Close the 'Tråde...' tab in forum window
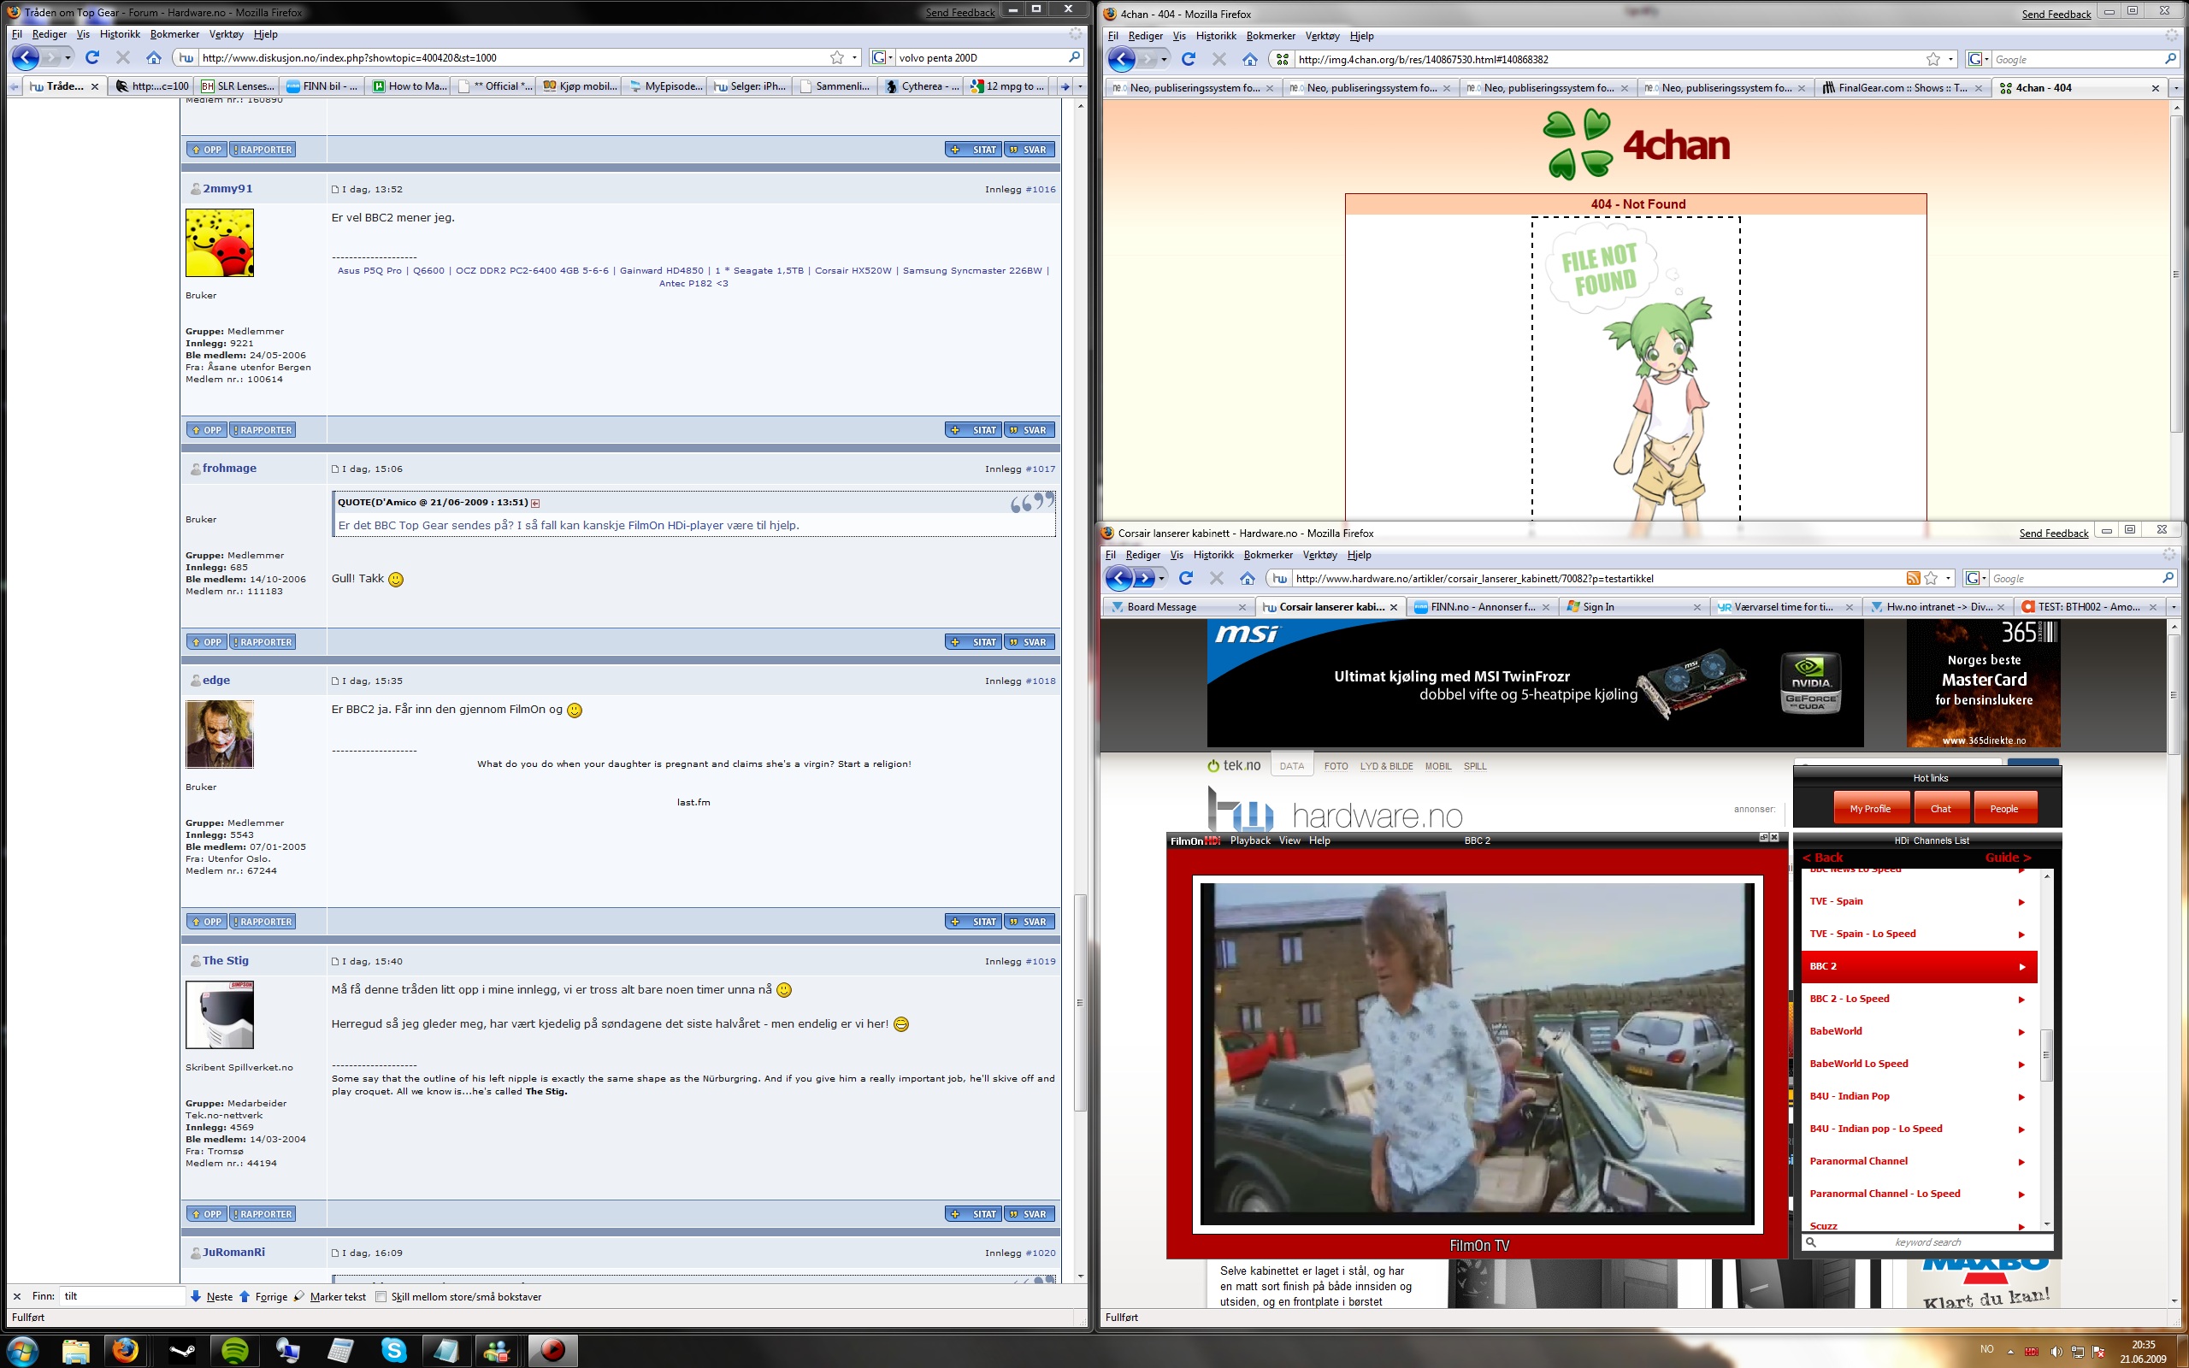Screen dimensions: 2189x1368 pyautogui.click(x=95, y=87)
